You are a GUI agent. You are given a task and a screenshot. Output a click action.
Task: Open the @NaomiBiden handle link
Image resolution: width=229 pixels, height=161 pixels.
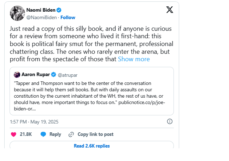tap(42, 17)
